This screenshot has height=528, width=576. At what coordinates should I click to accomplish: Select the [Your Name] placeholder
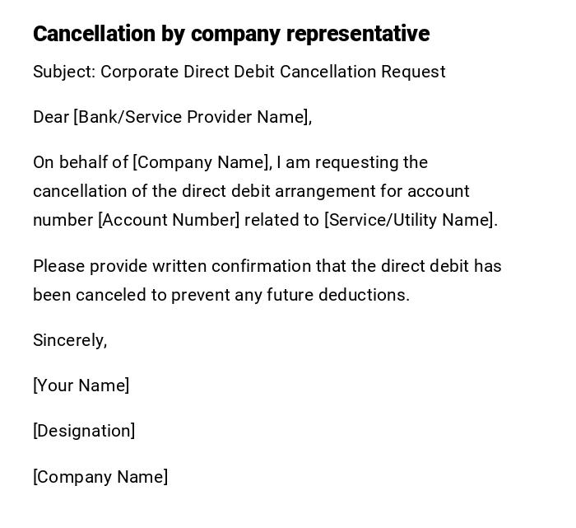pyautogui.click(x=81, y=385)
